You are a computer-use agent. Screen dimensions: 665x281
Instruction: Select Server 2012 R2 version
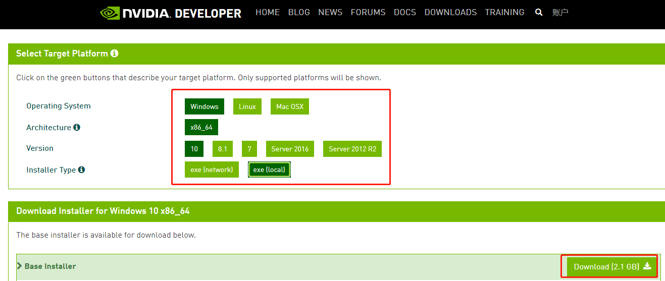pos(352,149)
